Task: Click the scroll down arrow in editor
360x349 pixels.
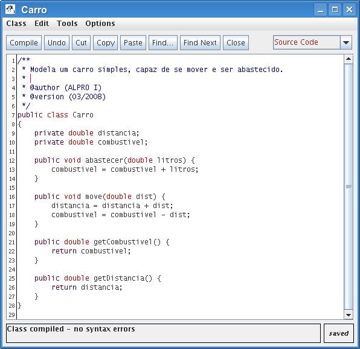Action: [349, 315]
